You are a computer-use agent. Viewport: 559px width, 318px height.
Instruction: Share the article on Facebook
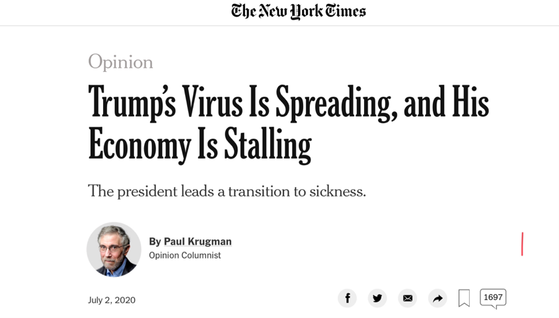[348, 298]
